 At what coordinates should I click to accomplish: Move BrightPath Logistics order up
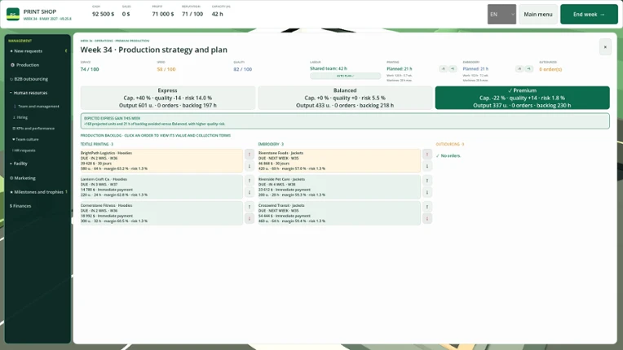250,154
